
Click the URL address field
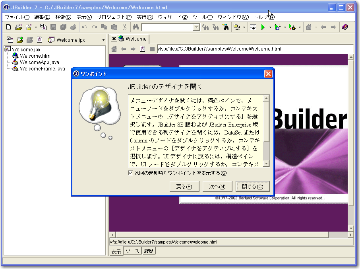pyautogui.click(x=254, y=49)
